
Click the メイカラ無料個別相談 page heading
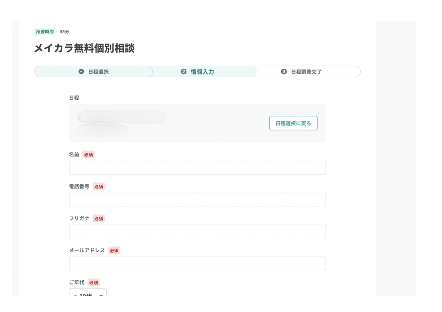point(84,48)
